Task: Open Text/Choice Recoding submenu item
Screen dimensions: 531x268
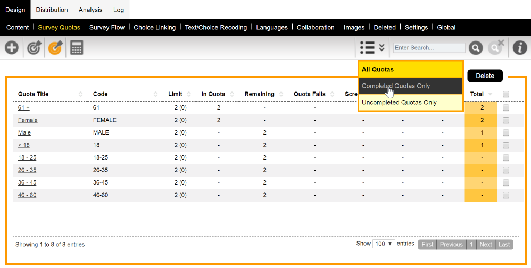Action: point(215,28)
